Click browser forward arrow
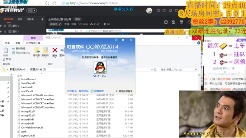Image resolution: width=246 pixels, height=138 pixels. point(40,3)
